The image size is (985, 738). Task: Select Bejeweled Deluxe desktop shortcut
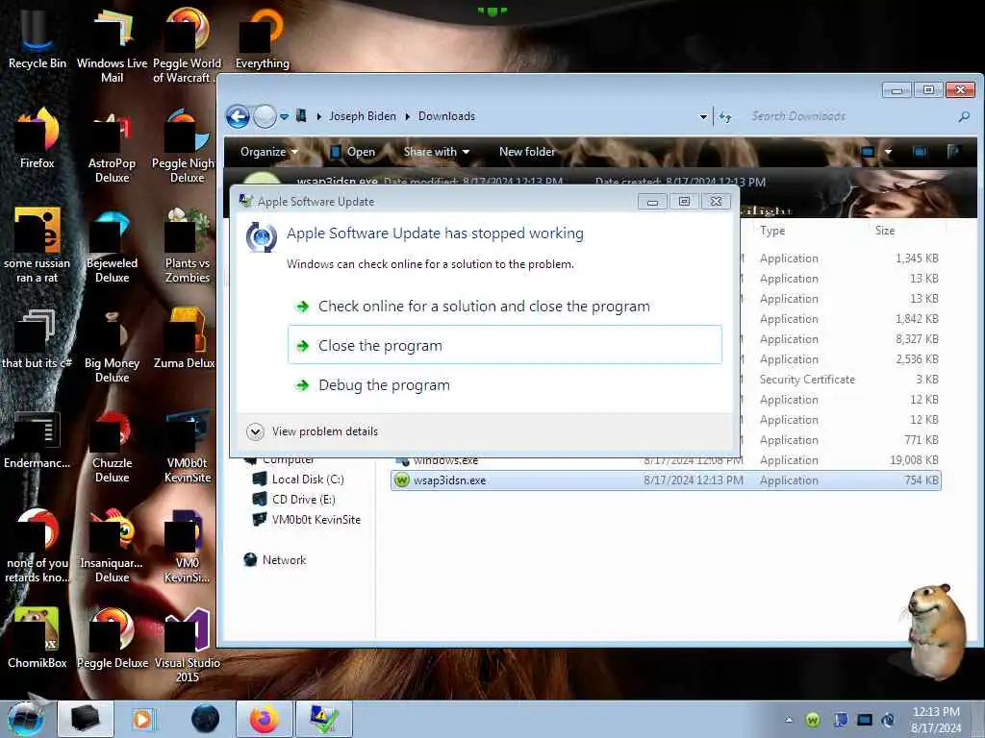click(112, 246)
